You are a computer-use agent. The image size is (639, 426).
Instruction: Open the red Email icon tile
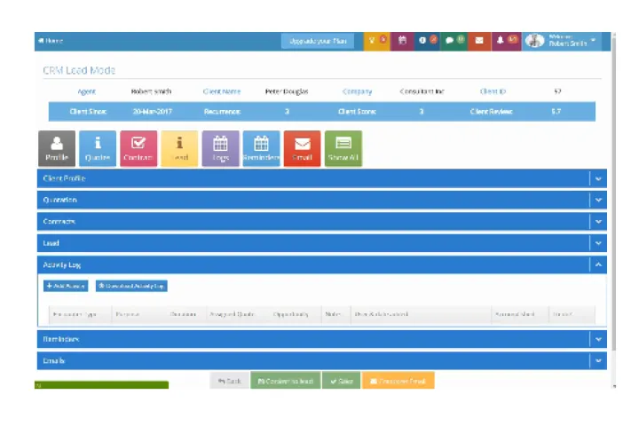coord(302,148)
